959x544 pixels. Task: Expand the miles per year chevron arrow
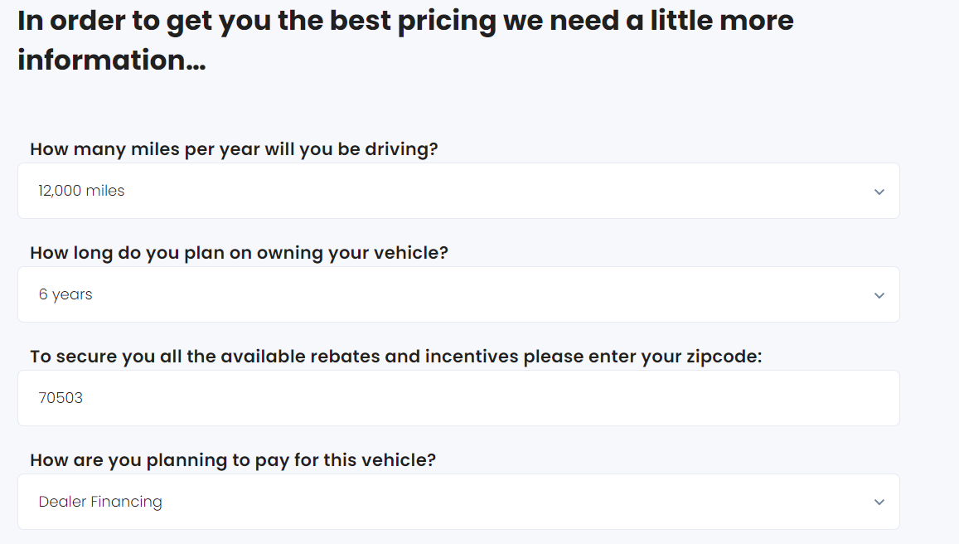click(879, 192)
